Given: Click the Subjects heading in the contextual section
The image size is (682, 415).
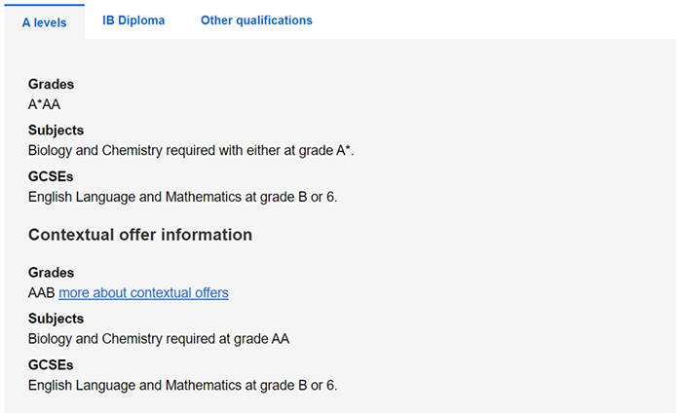Looking at the screenshot, I should [x=56, y=319].
